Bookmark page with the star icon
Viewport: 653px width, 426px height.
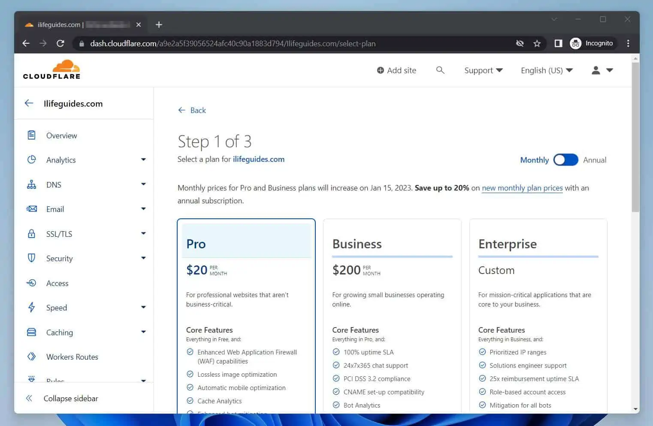(x=537, y=43)
